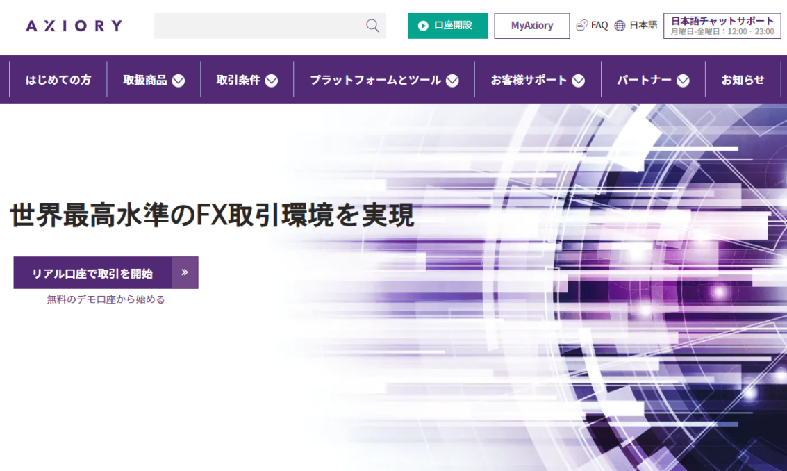Click リアル口座で取引を開始 button
787x471 pixels.
pos(92,273)
